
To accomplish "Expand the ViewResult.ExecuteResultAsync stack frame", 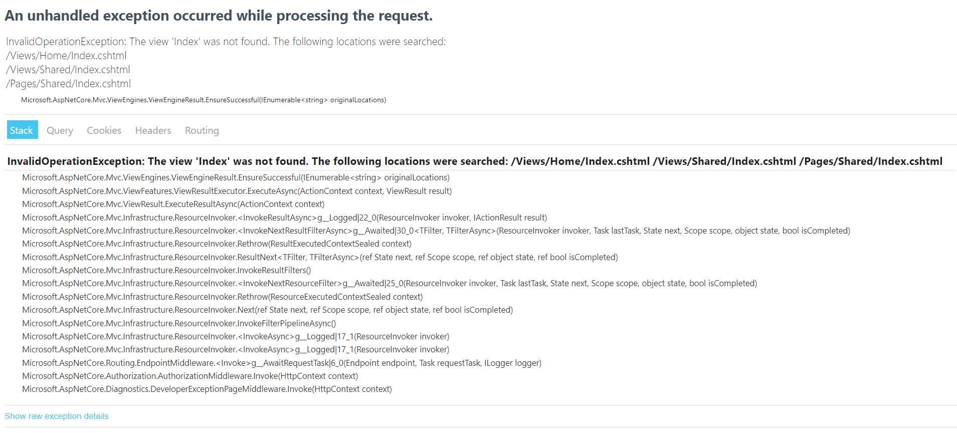I will tap(173, 204).
